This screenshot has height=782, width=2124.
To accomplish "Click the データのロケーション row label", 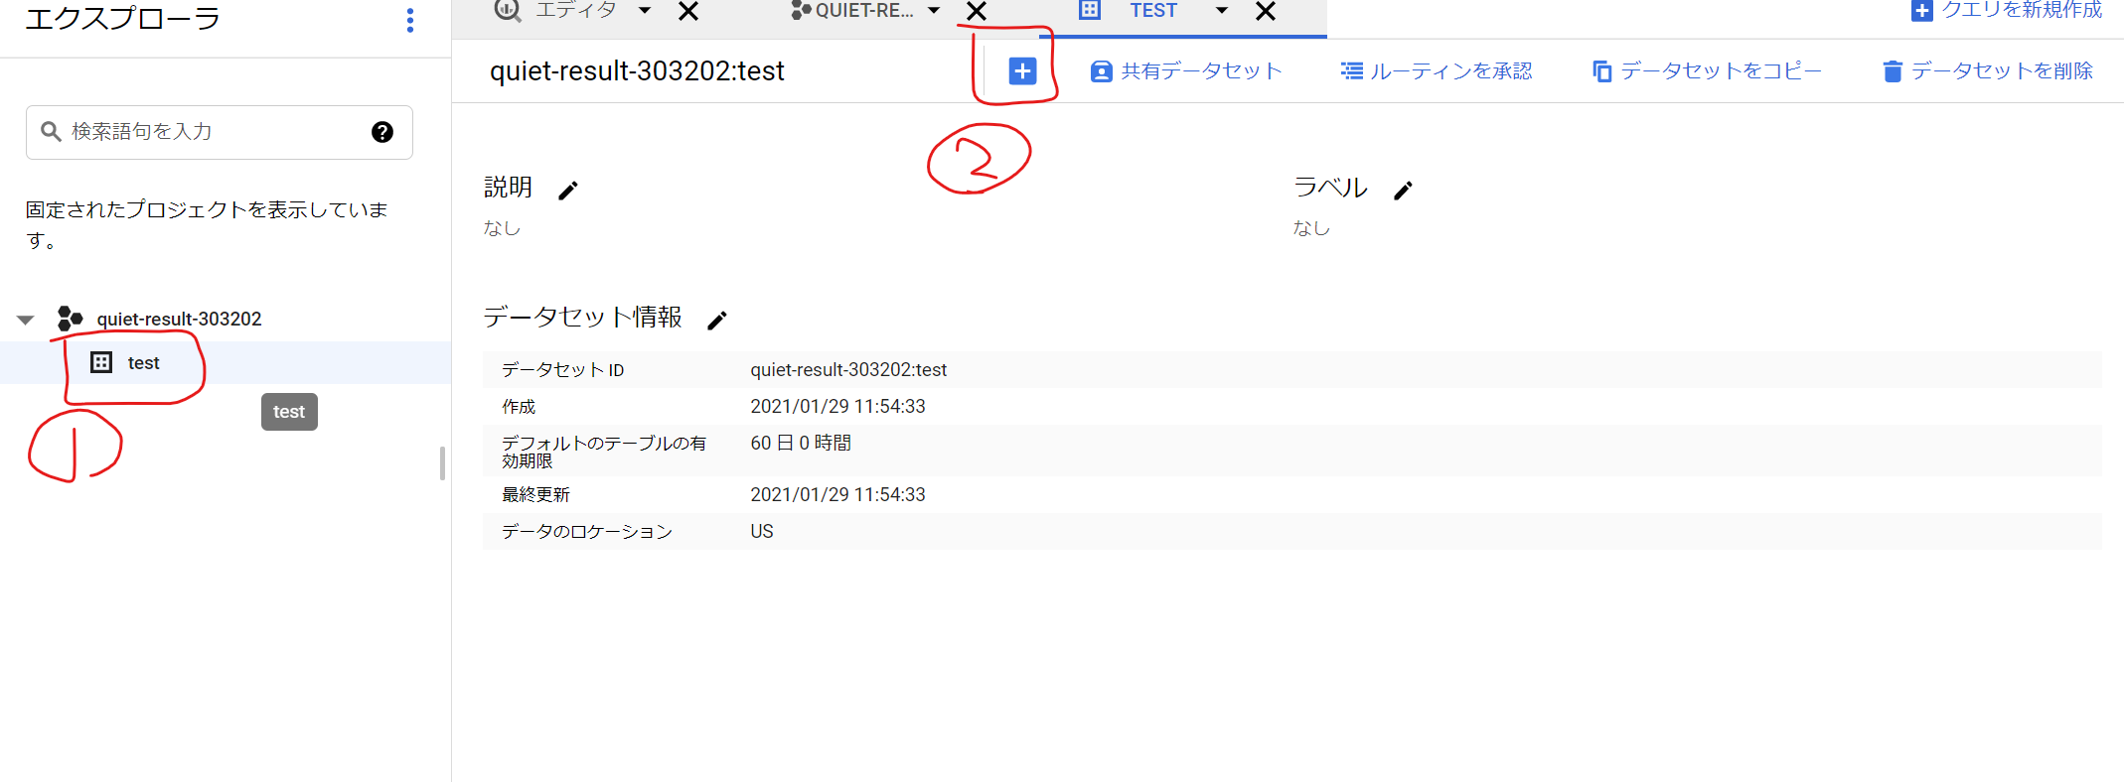I will tap(587, 532).
